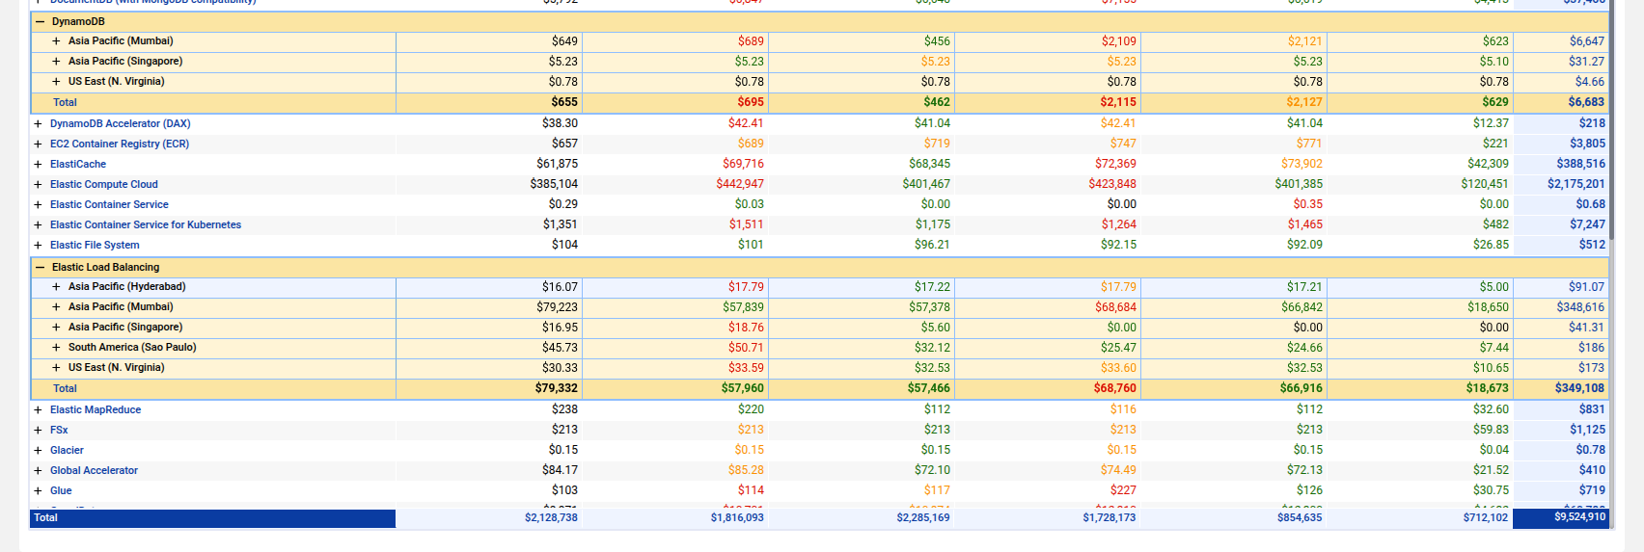Expand Asia Pacific (Hyderabad) under Load Balancing
The width and height of the screenshot is (1644, 552).
pyautogui.click(x=56, y=287)
